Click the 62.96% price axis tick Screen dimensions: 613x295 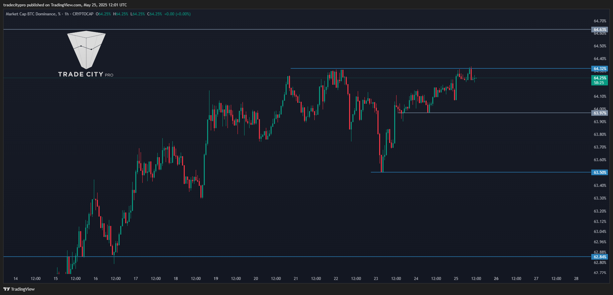coord(600,242)
